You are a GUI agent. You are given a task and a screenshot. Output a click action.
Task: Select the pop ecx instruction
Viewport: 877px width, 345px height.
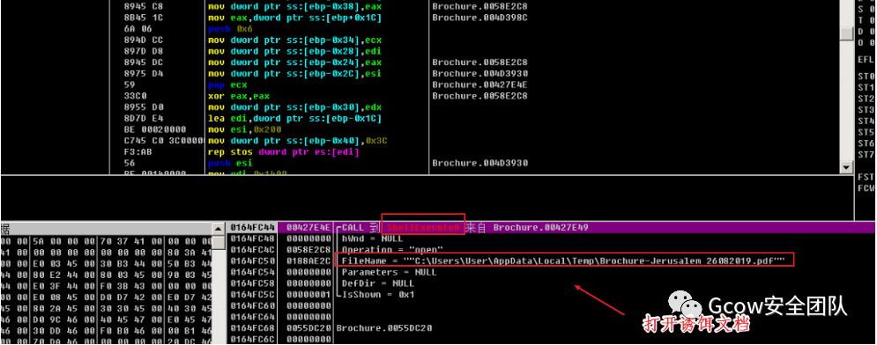pos(227,84)
